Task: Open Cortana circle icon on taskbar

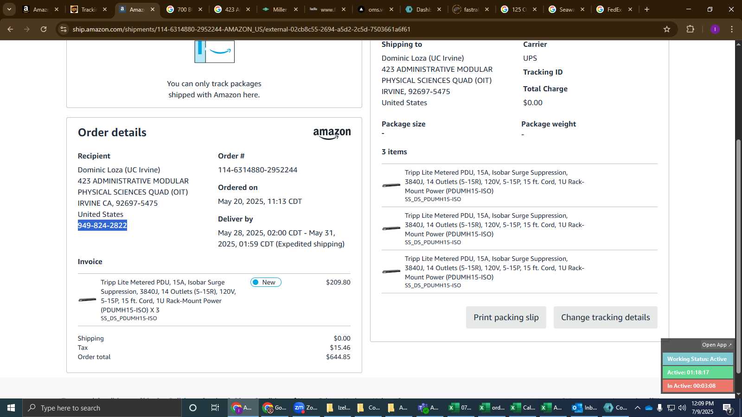Action: click(x=193, y=408)
